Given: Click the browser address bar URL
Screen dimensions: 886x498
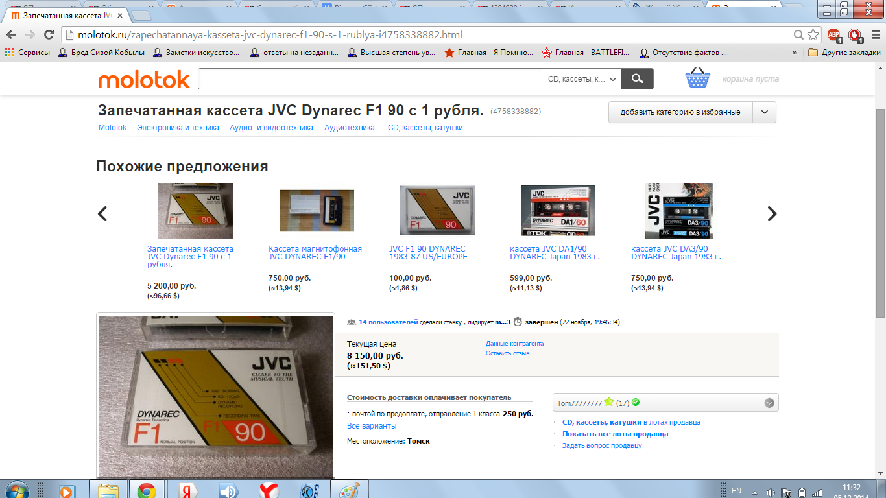Looking at the screenshot, I should coord(270,35).
